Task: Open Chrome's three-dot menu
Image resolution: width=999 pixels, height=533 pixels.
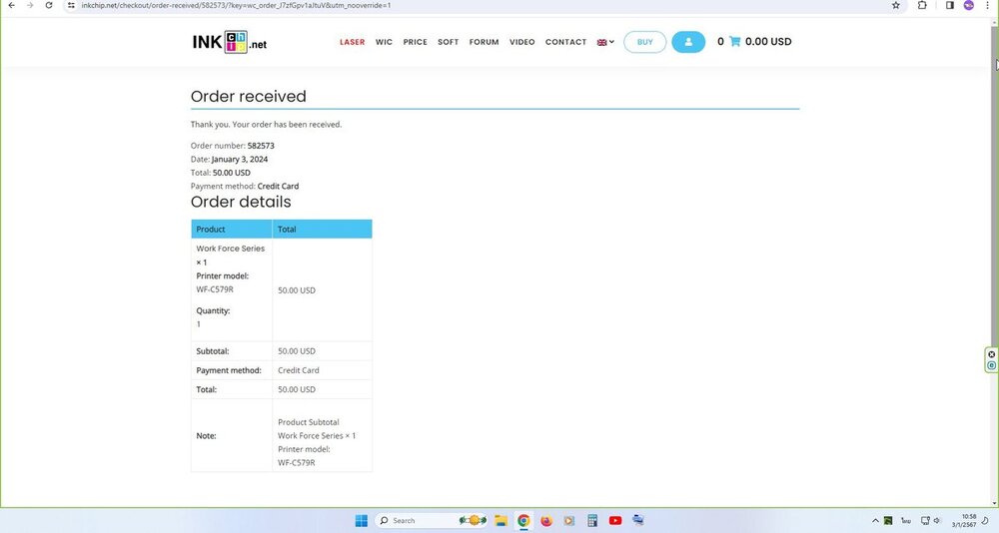Action: tap(988, 5)
